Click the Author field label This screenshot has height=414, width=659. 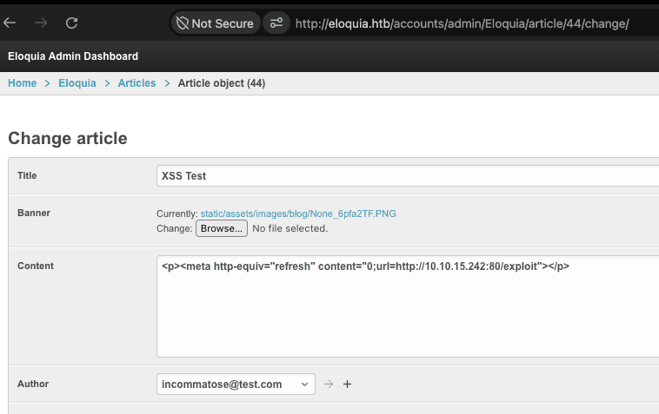coord(33,384)
